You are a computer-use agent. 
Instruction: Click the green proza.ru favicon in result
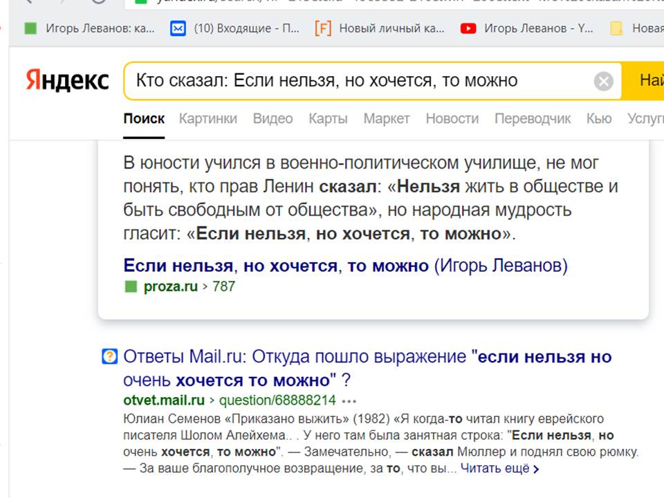[x=131, y=286]
